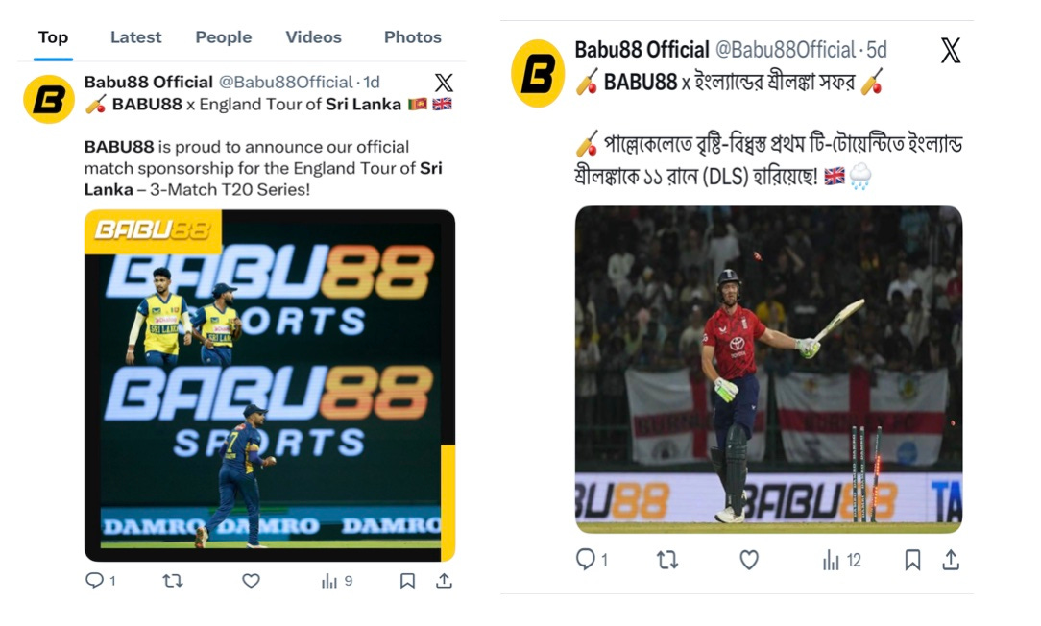The image size is (1041, 626).
Task: Open the People tab
Action: coord(223,37)
